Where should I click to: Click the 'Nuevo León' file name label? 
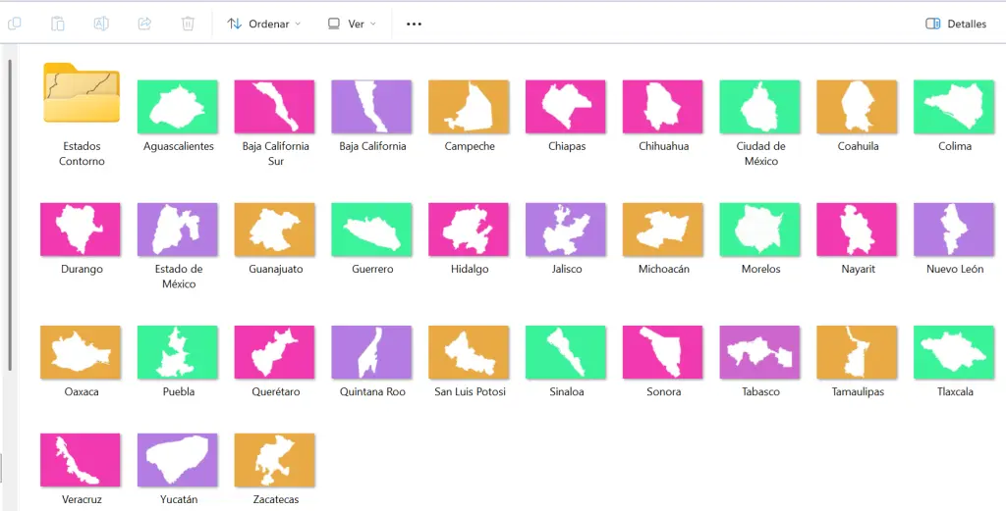coord(955,269)
